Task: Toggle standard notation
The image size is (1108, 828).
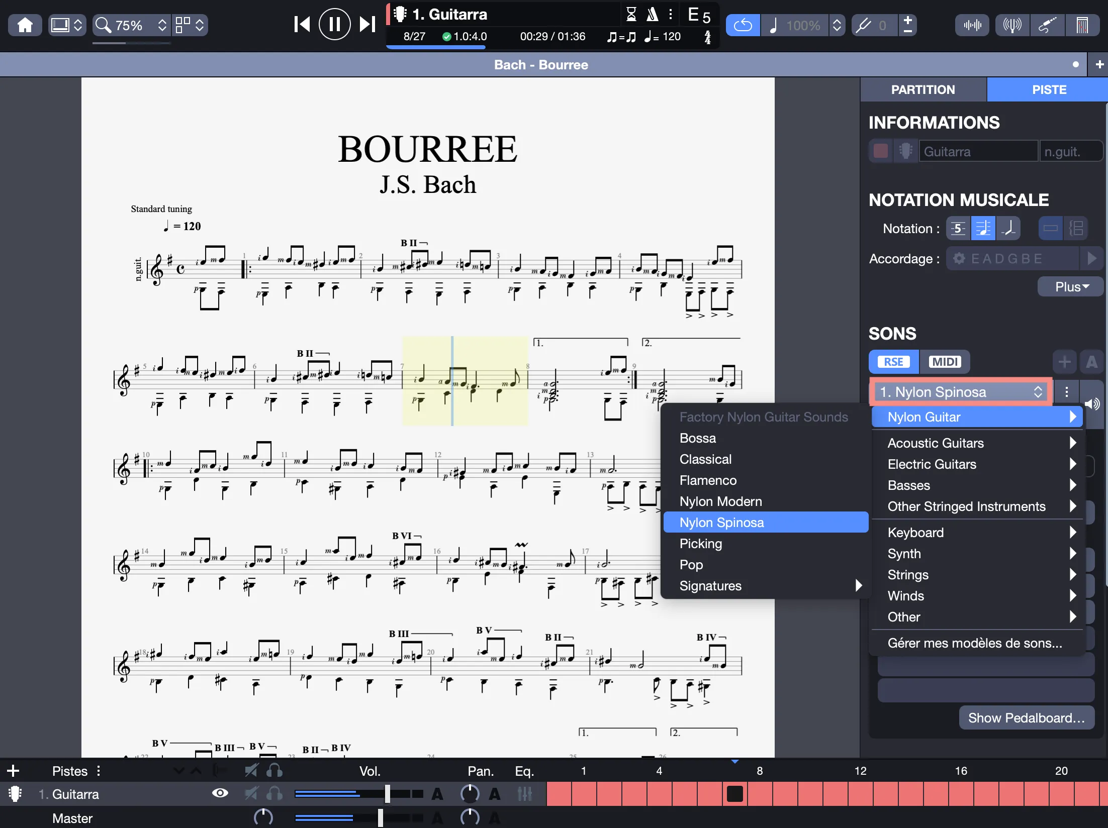Action: click(x=983, y=229)
